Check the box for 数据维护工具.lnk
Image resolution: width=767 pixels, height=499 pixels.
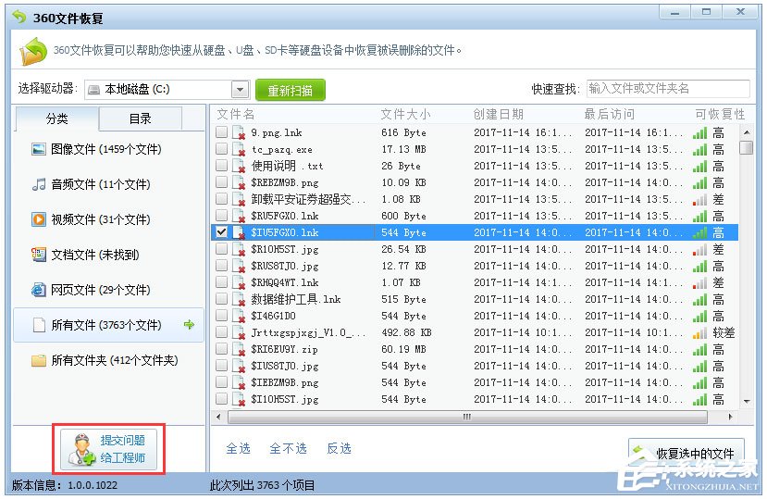(222, 298)
